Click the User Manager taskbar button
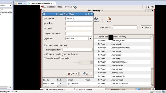Screen dimensions: 166x93 (x=90, y=89)
